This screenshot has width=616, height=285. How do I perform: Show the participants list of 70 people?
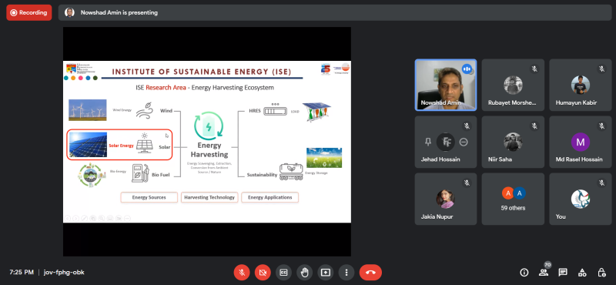coord(544,272)
